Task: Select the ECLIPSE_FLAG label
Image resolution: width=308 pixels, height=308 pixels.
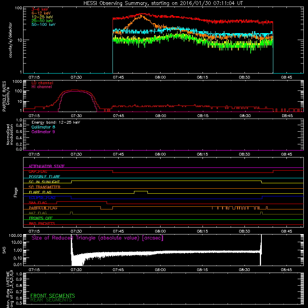Action: tap(42, 198)
